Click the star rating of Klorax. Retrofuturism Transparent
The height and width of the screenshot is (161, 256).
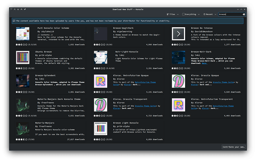tap(177, 116)
